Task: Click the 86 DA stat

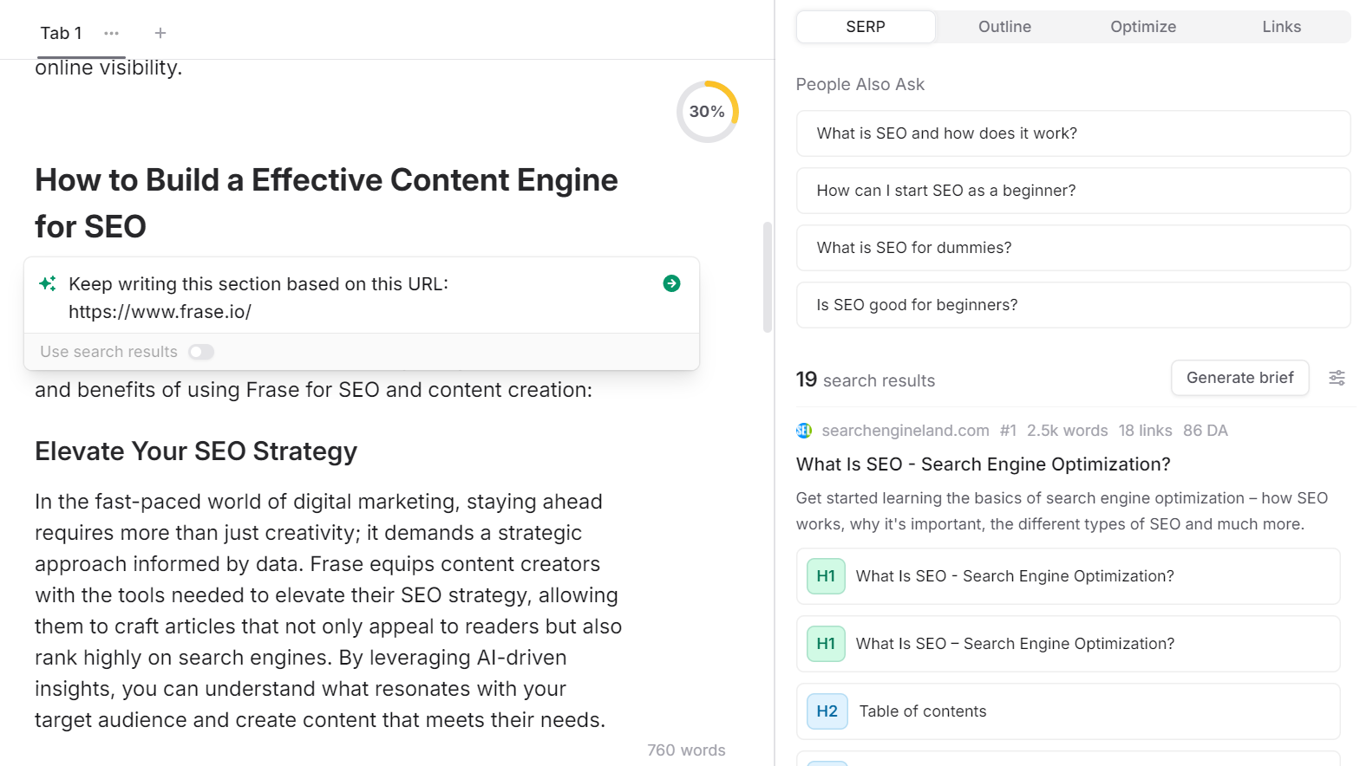Action: click(x=1205, y=431)
